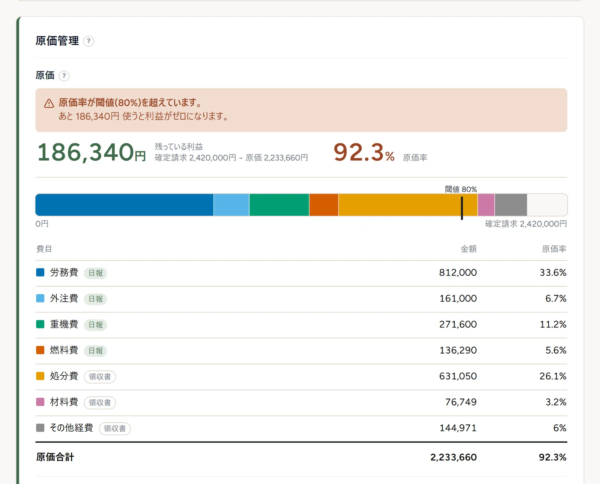Click the 処分費 amber legend square

[40, 376]
